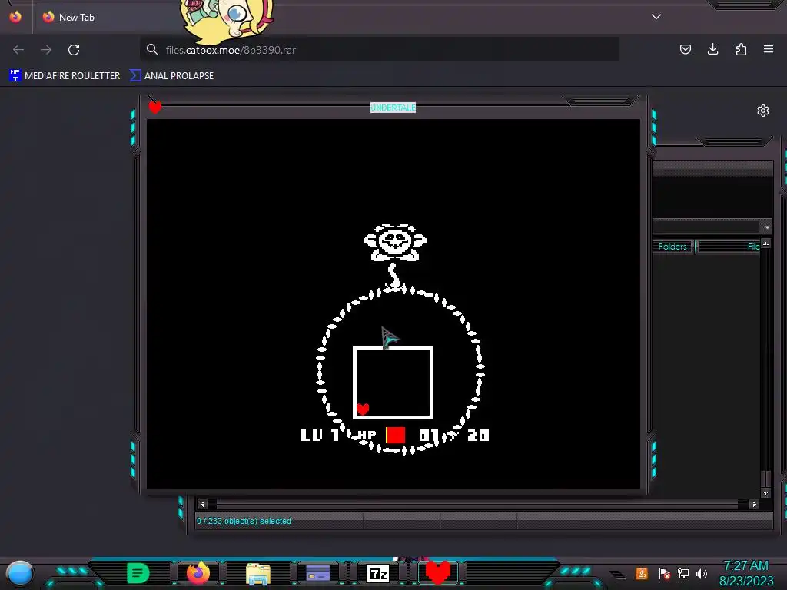Reload the current Firefox page
This screenshot has width=787, height=590.
tap(74, 50)
